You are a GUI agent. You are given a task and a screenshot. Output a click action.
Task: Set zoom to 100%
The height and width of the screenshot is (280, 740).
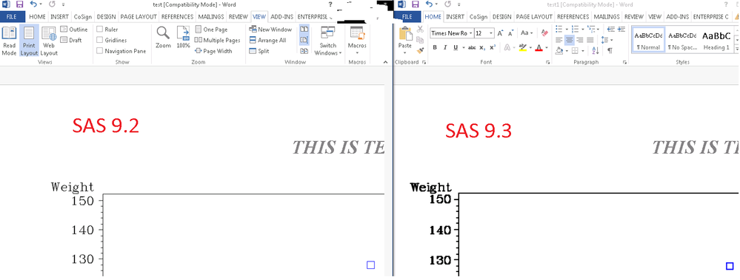[183, 37]
